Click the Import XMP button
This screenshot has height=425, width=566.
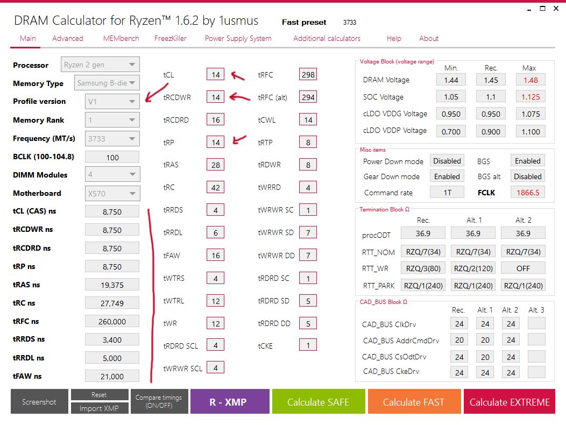pyautogui.click(x=100, y=408)
